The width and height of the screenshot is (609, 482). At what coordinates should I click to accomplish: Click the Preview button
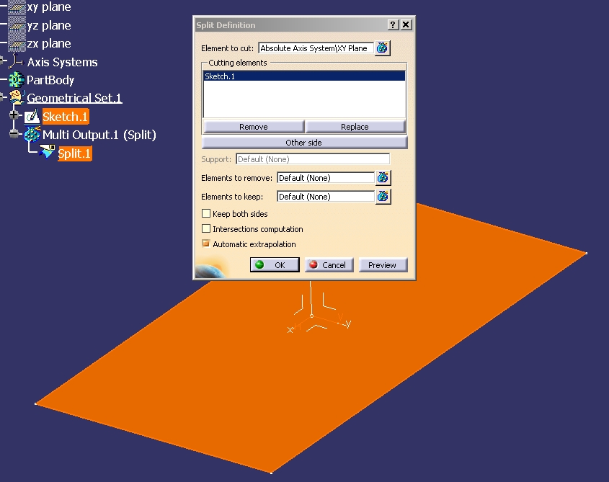[x=383, y=265]
